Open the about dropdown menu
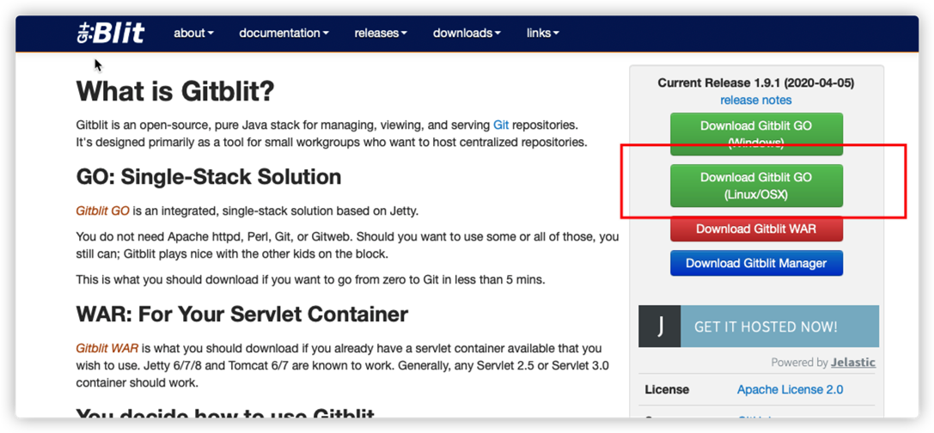This screenshot has height=433, width=934. [x=193, y=34]
